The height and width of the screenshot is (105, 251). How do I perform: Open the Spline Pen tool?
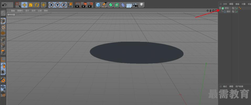[x=104, y=5]
